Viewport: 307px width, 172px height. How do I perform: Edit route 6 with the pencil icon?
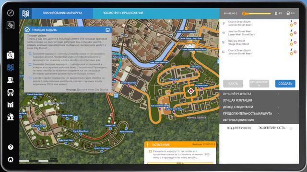pos(291,50)
